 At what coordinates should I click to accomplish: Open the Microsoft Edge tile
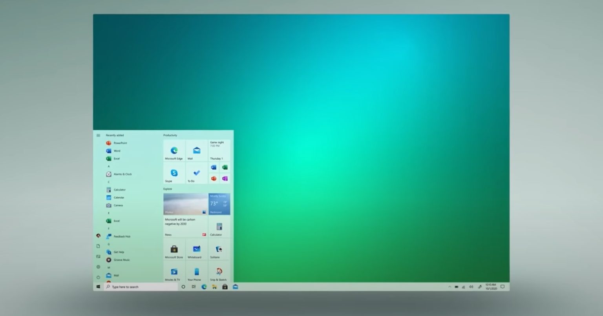pyautogui.click(x=174, y=150)
